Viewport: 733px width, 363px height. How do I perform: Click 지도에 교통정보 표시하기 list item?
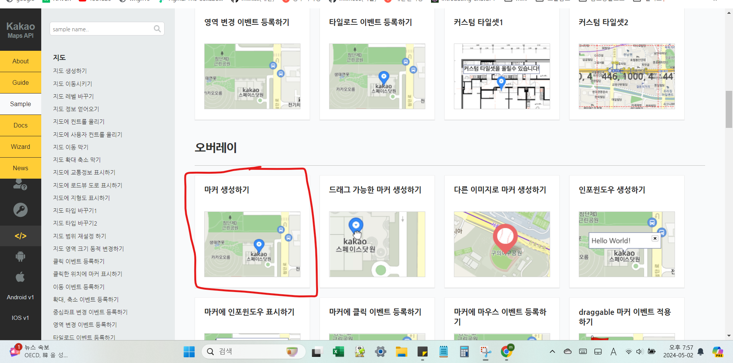(84, 172)
